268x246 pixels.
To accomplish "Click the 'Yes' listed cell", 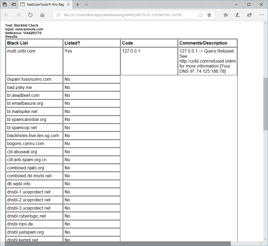I will [92, 61].
